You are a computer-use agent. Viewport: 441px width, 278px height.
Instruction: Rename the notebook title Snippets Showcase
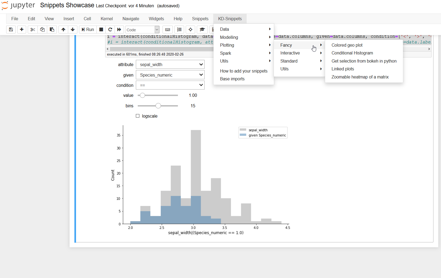click(x=67, y=5)
